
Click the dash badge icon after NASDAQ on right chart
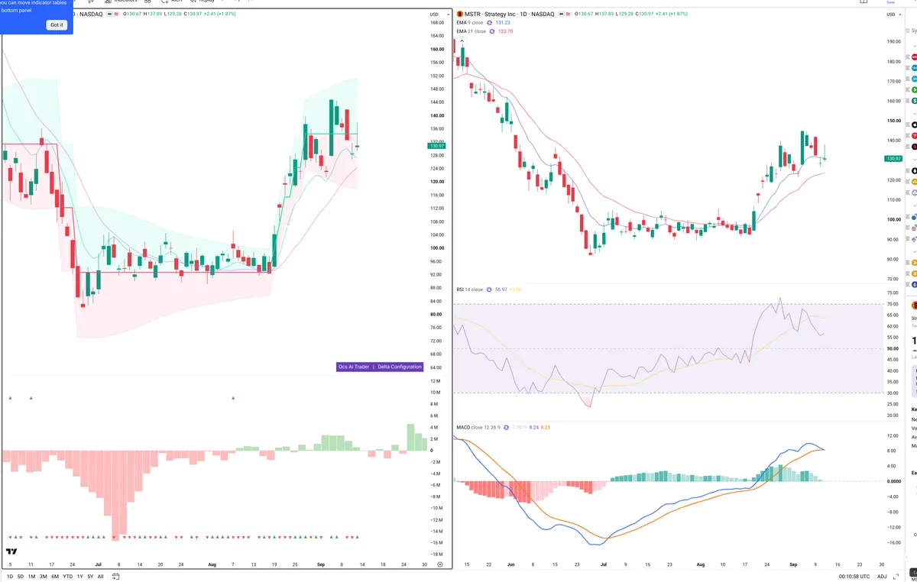(x=561, y=15)
